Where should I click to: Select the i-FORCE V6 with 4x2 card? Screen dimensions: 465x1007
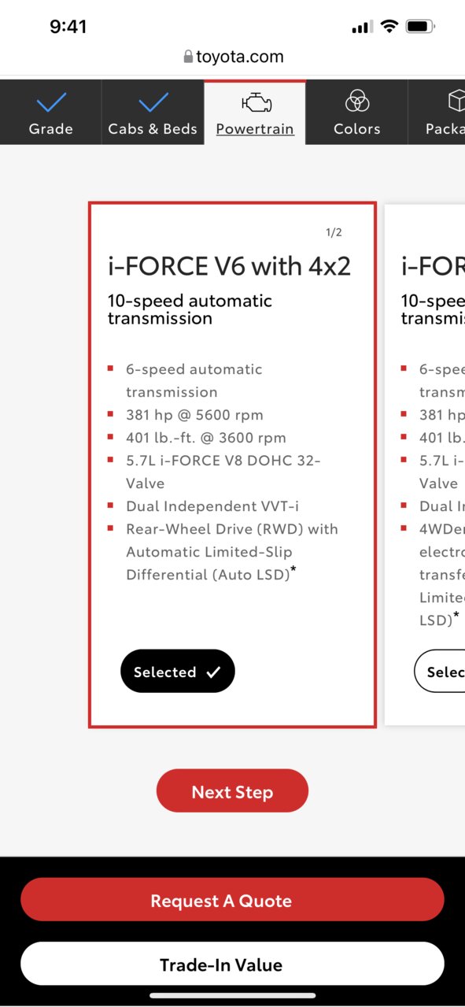click(232, 465)
